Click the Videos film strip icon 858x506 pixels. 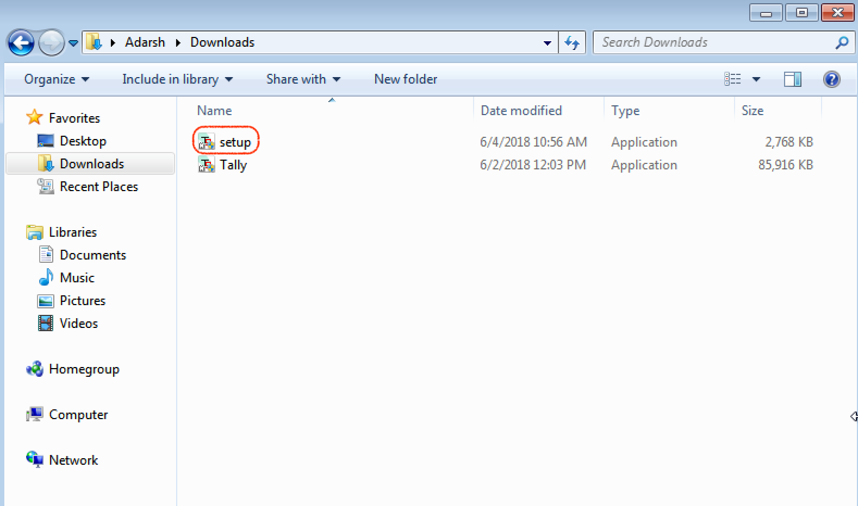pos(46,324)
